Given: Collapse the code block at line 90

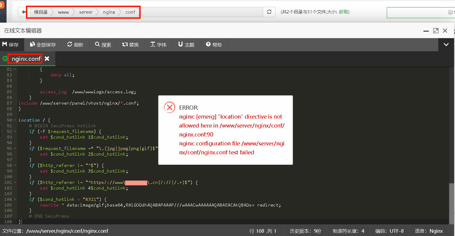Looking at the screenshot, I should 15,120.
